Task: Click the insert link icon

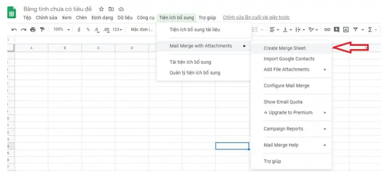Action: pyautogui.click(x=327, y=30)
